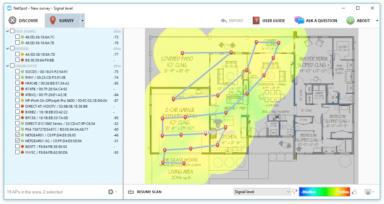Open the Signal level visualization combo box

click(x=262, y=192)
